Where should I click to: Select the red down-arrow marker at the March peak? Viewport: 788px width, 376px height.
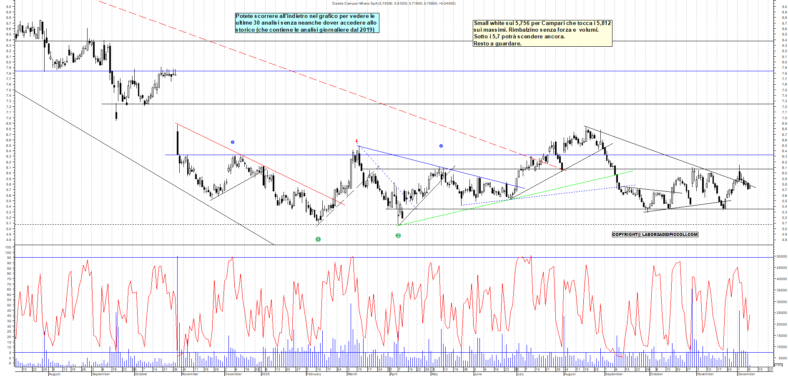click(x=356, y=141)
